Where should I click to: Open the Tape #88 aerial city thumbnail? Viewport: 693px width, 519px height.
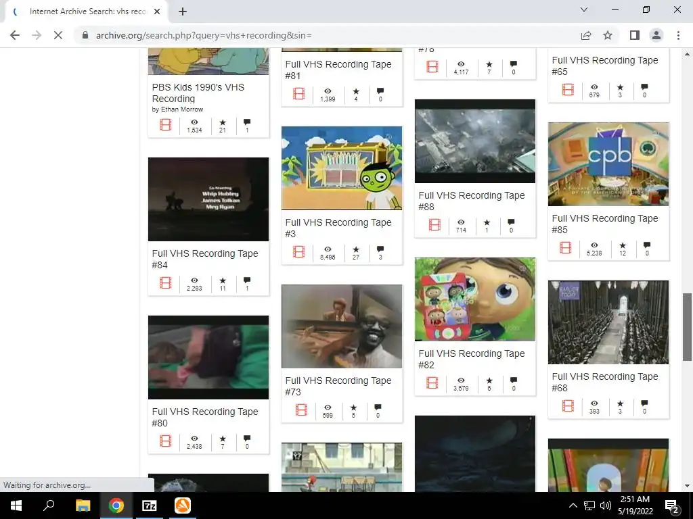pos(474,141)
